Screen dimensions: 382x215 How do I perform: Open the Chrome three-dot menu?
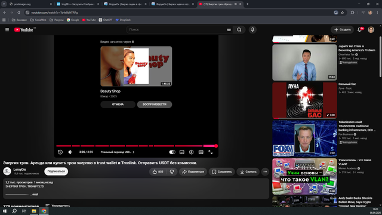[378, 13]
